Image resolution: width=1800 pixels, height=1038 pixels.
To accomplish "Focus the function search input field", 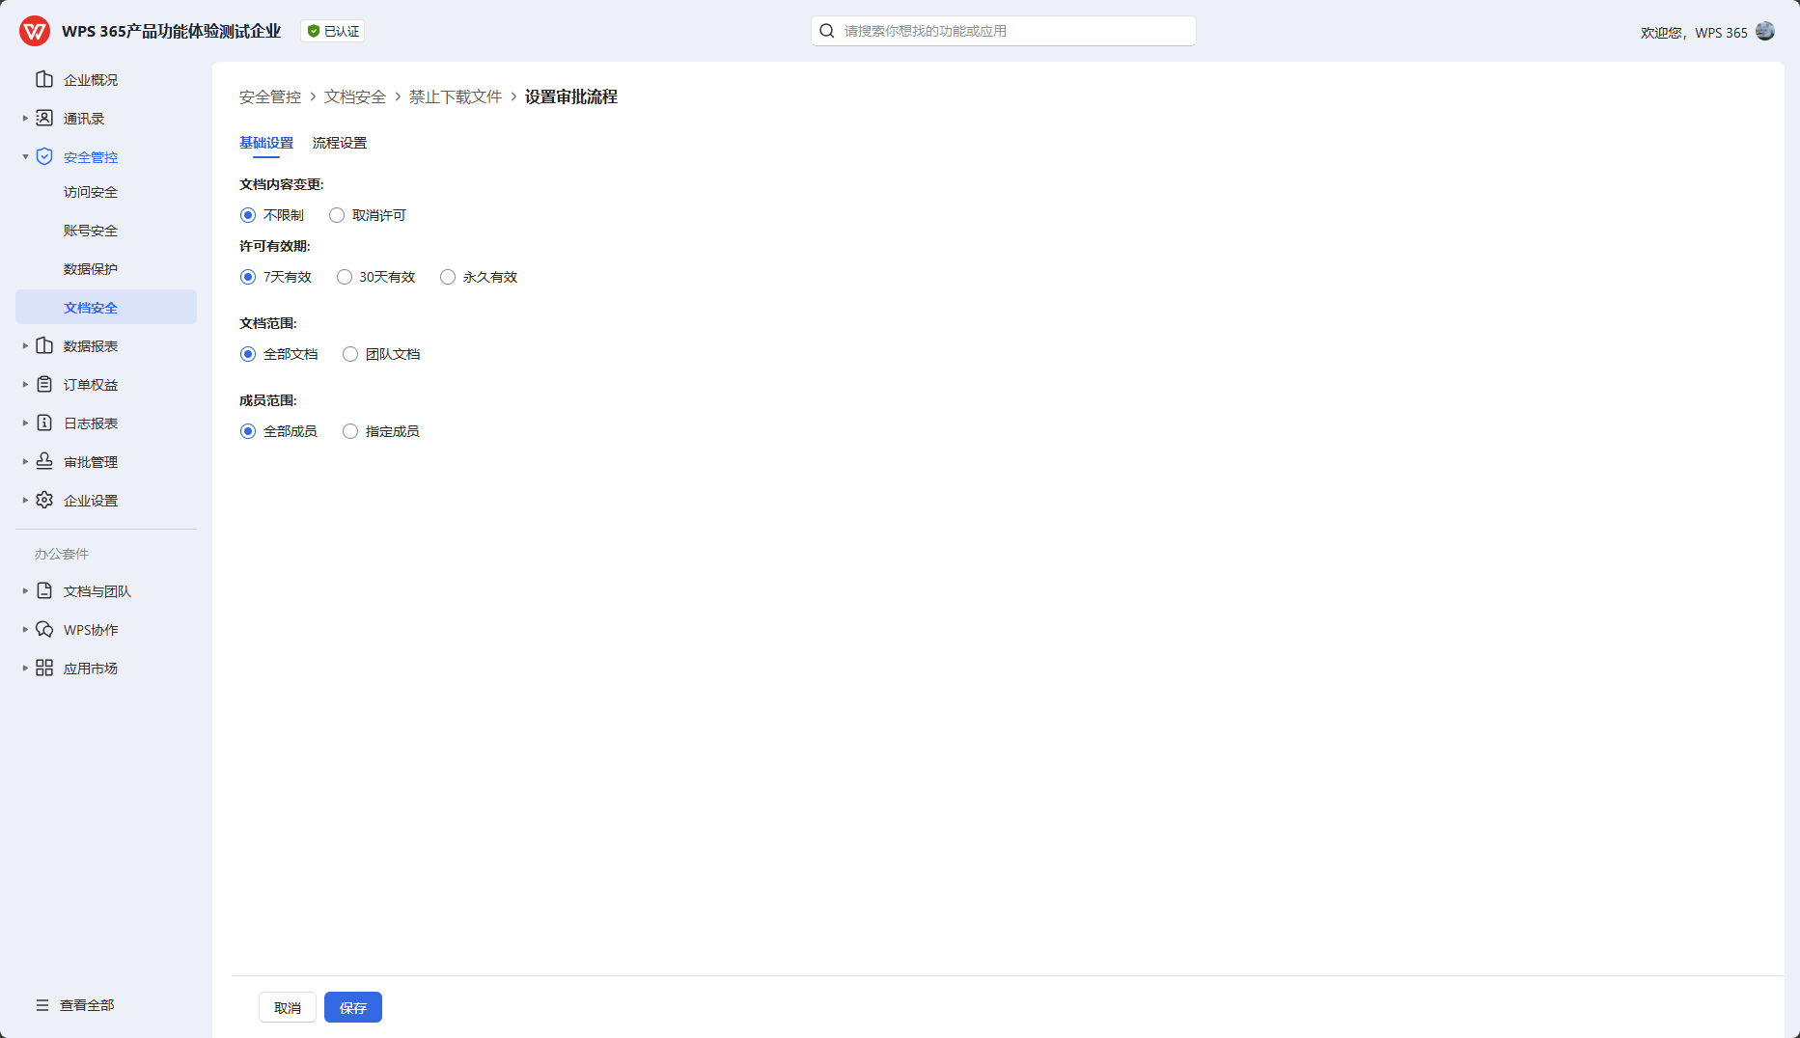I will click(1004, 31).
